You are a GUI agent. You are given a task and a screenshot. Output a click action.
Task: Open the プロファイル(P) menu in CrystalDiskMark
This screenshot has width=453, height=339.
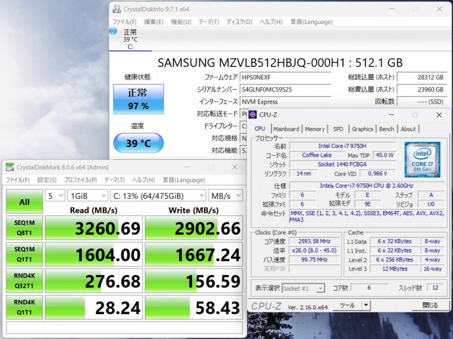click(80, 180)
